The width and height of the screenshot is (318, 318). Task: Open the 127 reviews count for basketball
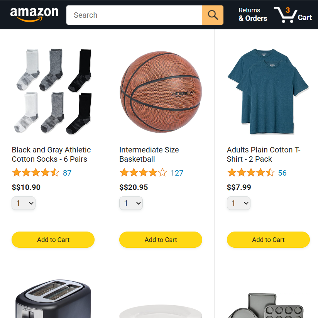pos(177,173)
